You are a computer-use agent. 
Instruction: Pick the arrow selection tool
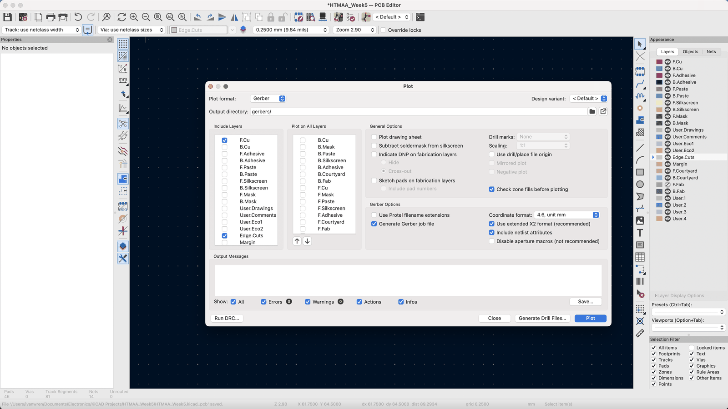tap(640, 44)
